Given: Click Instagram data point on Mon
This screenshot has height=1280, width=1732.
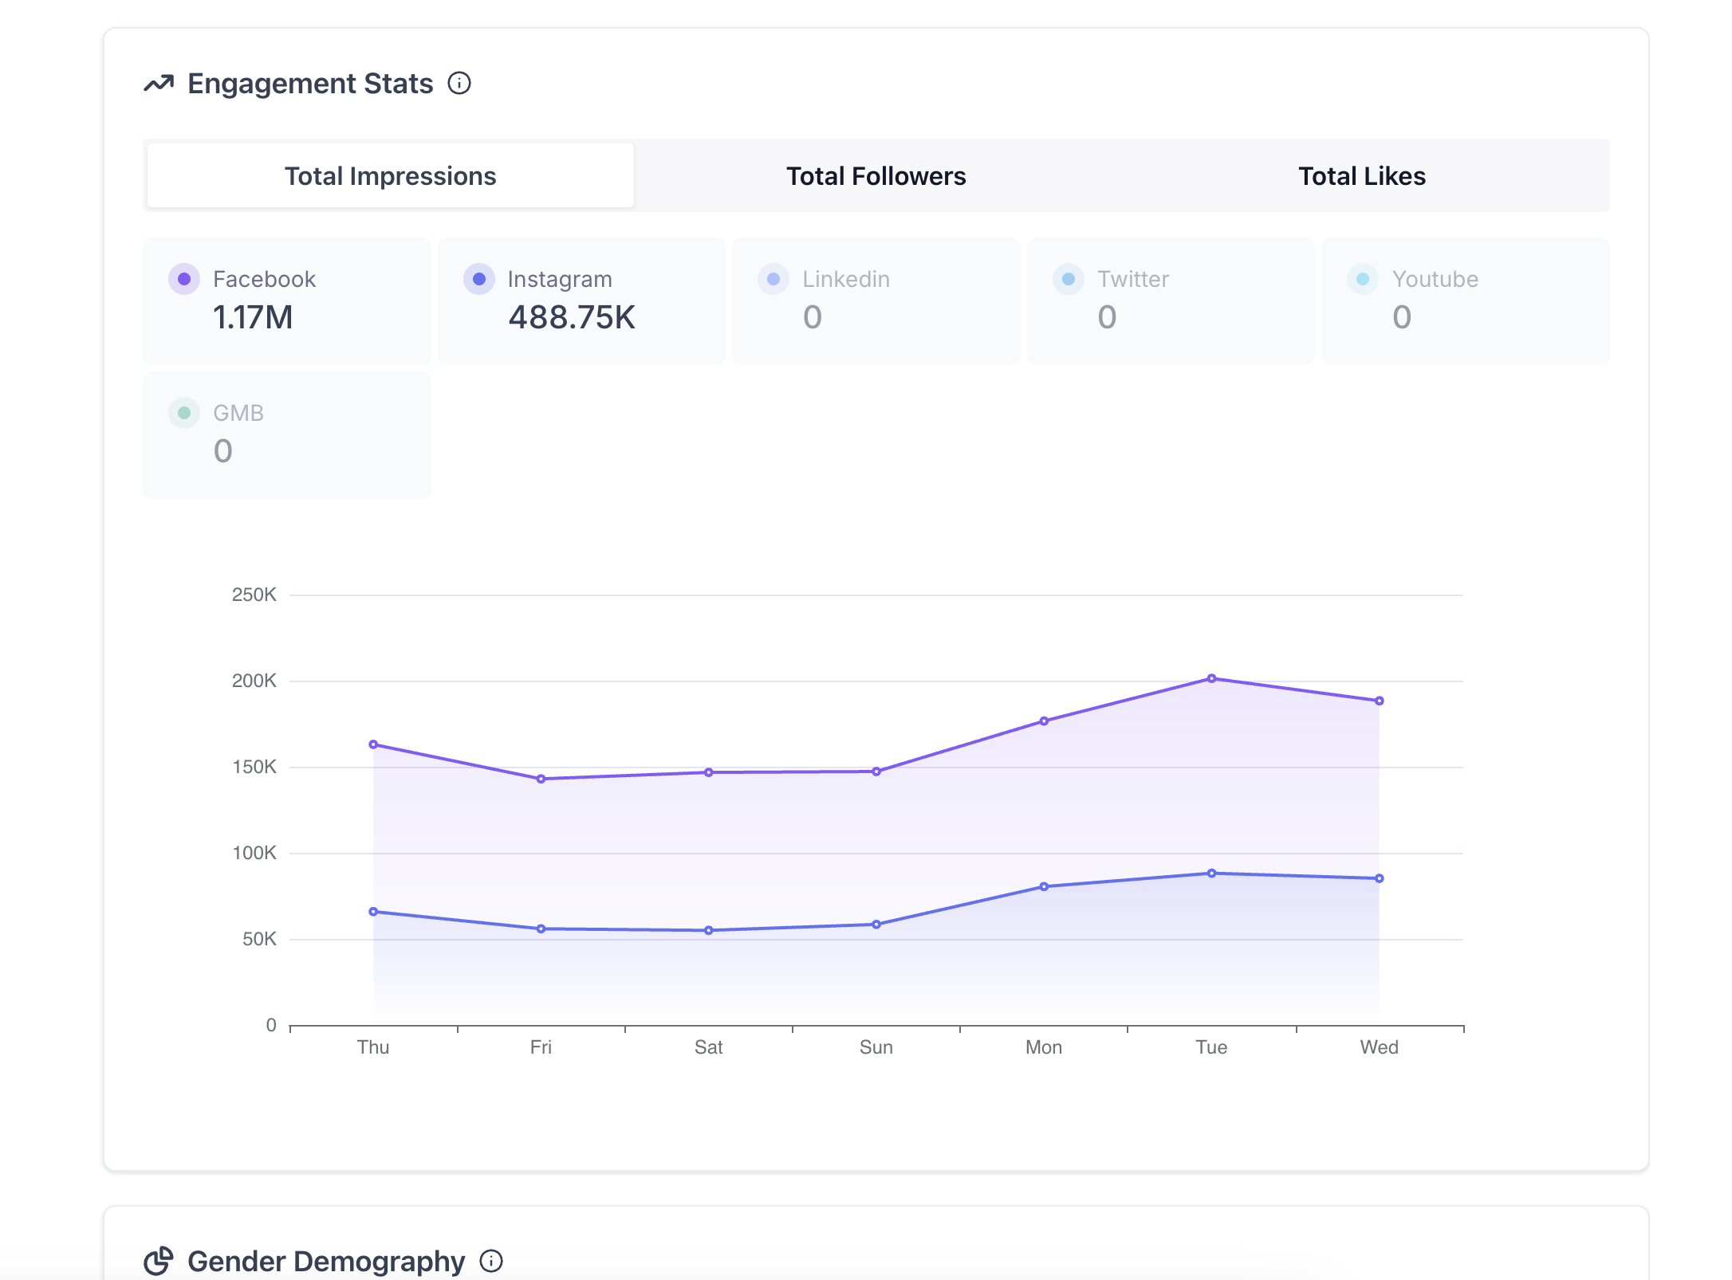Looking at the screenshot, I should [x=1044, y=886].
